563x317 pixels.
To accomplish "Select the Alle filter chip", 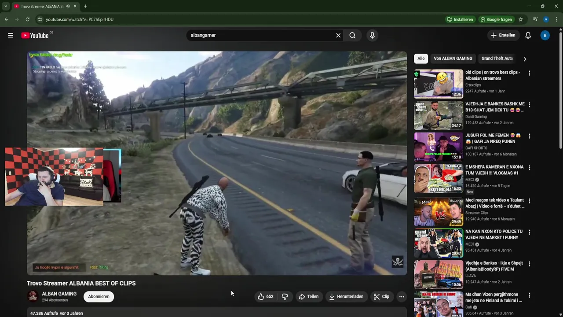I will click(x=421, y=59).
